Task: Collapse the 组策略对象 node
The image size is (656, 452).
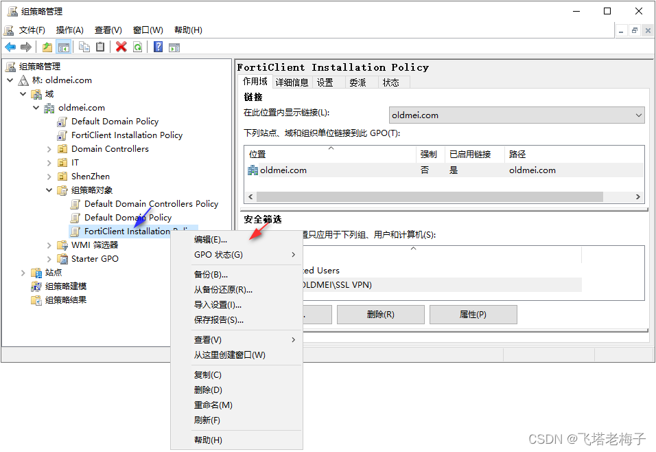Action: pyautogui.click(x=49, y=190)
